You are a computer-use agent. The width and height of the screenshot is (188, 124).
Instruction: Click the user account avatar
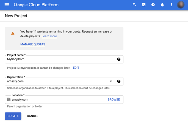[x=181, y=5]
